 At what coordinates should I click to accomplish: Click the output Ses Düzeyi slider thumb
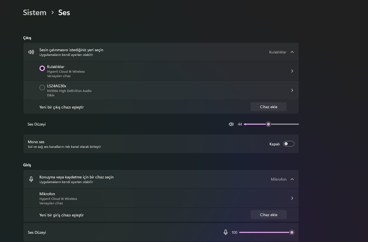[x=268, y=124]
